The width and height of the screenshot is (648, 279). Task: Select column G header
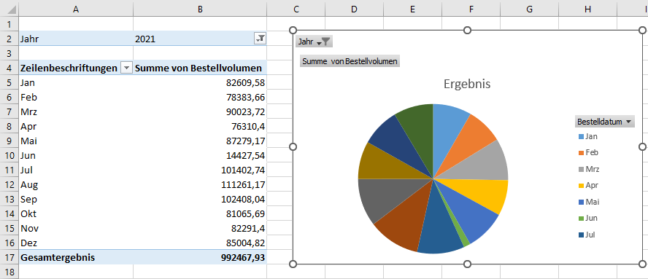pyautogui.click(x=529, y=9)
